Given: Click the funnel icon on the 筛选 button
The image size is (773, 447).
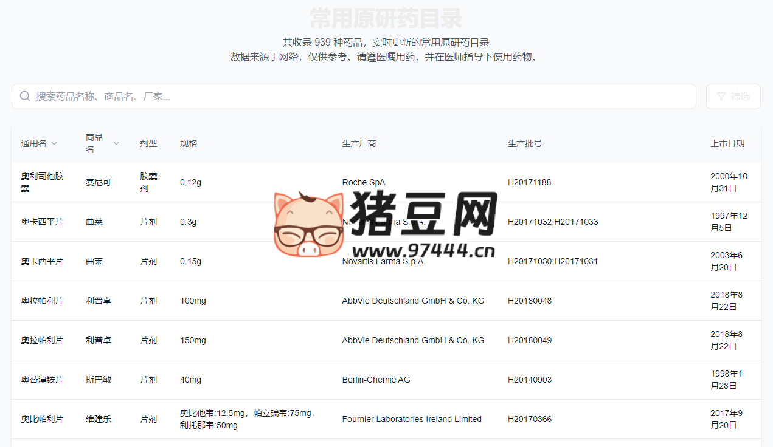Looking at the screenshot, I should 720,96.
